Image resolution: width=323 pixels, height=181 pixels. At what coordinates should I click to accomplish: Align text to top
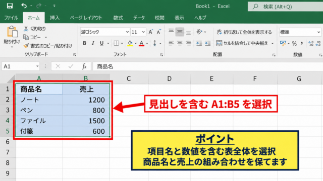(171, 31)
